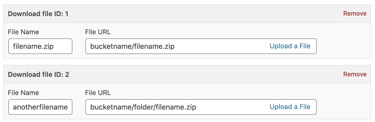Click the empty header bar area of ID 1
Viewport: 375px width, 122px height.
203,14
